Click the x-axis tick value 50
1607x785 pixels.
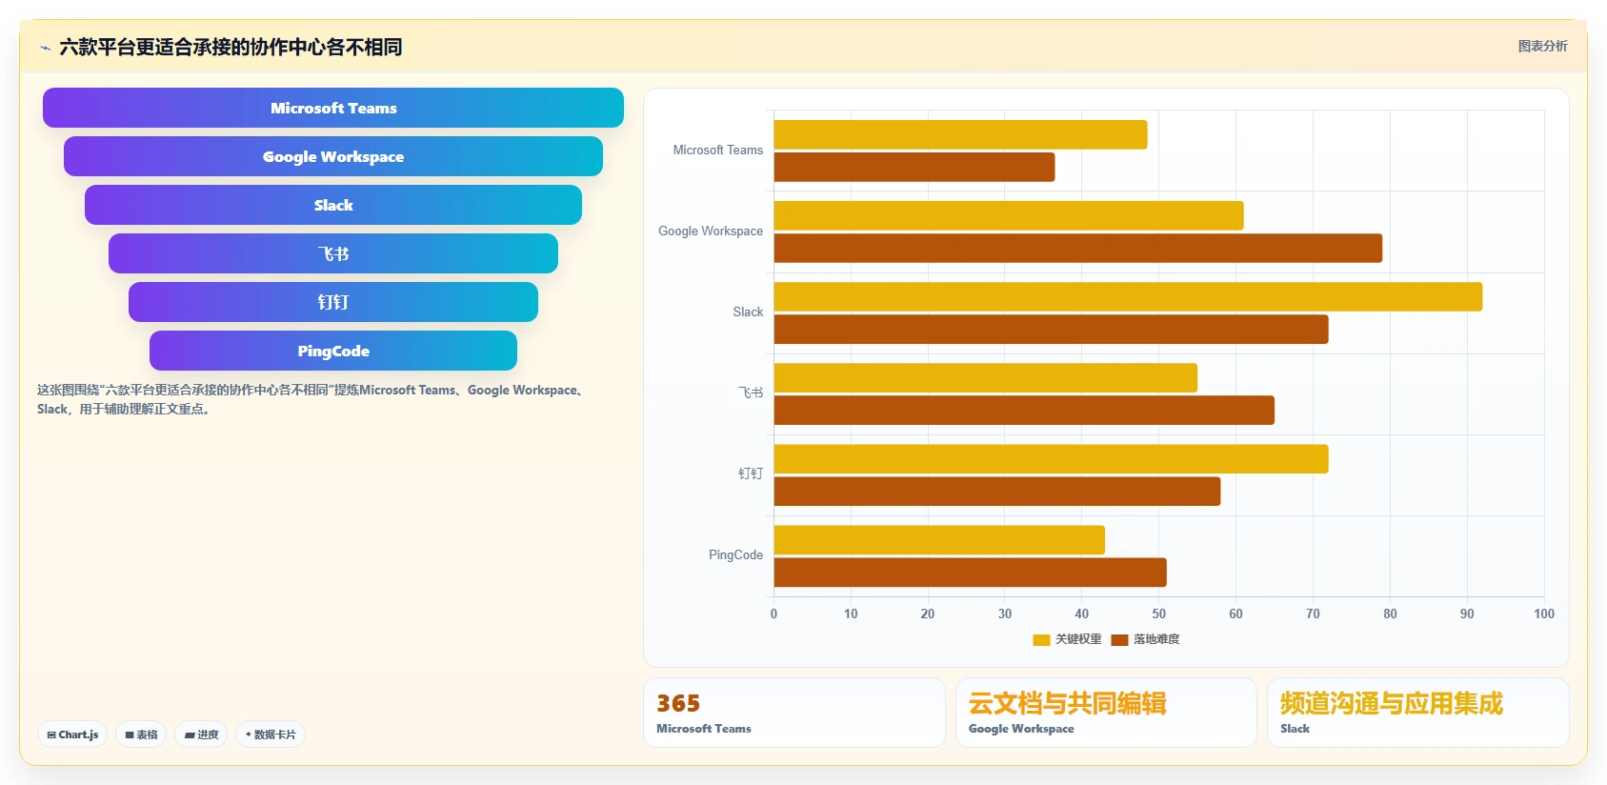1158,614
